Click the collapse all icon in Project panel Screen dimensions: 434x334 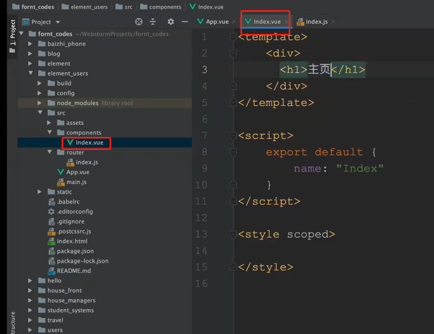coord(153,22)
